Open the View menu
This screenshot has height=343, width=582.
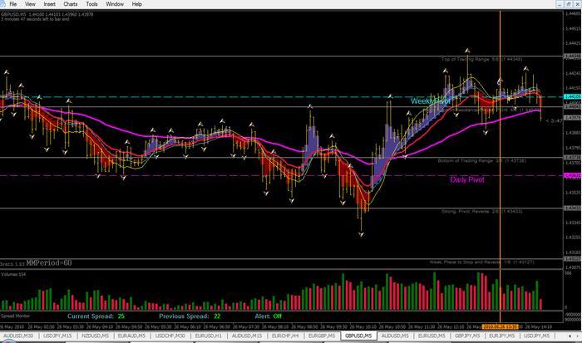(30, 4)
